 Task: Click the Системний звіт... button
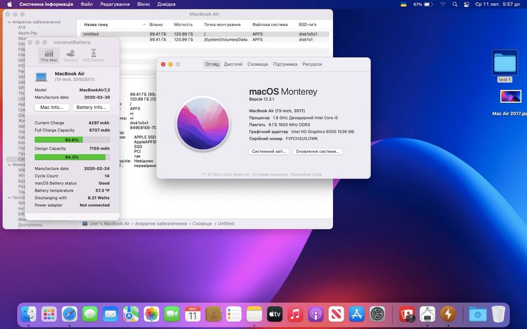coord(269,152)
